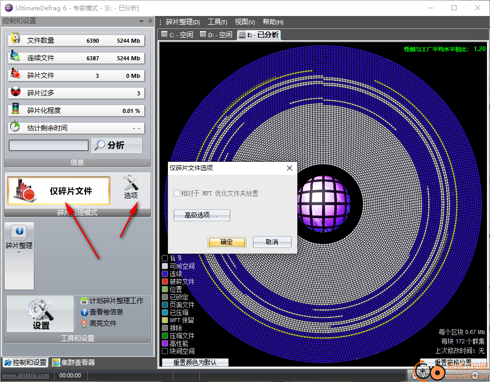Click the 排除 legend swatch
This screenshot has height=382, width=490.
(165, 328)
